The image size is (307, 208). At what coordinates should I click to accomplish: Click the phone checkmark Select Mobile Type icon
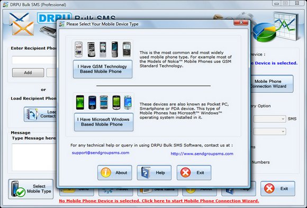click(18, 189)
